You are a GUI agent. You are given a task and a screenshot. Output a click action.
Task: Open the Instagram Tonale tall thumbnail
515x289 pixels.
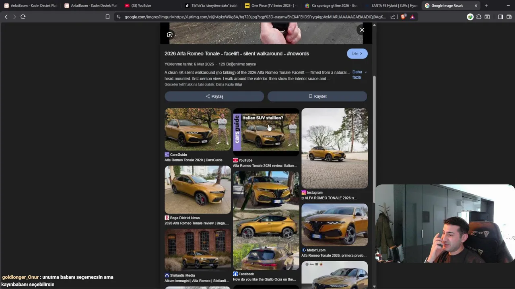[334, 148]
